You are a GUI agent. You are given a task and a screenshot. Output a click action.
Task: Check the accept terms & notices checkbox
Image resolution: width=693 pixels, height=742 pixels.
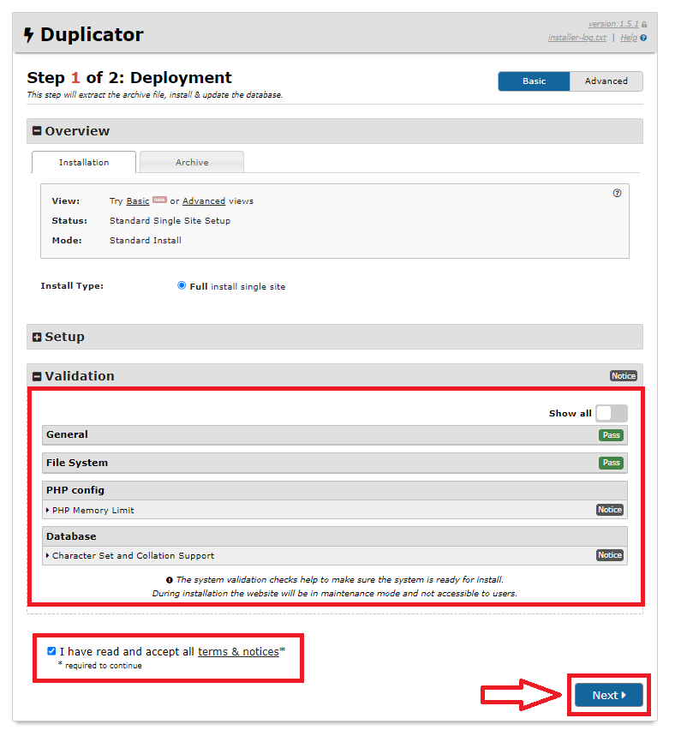[x=52, y=651]
